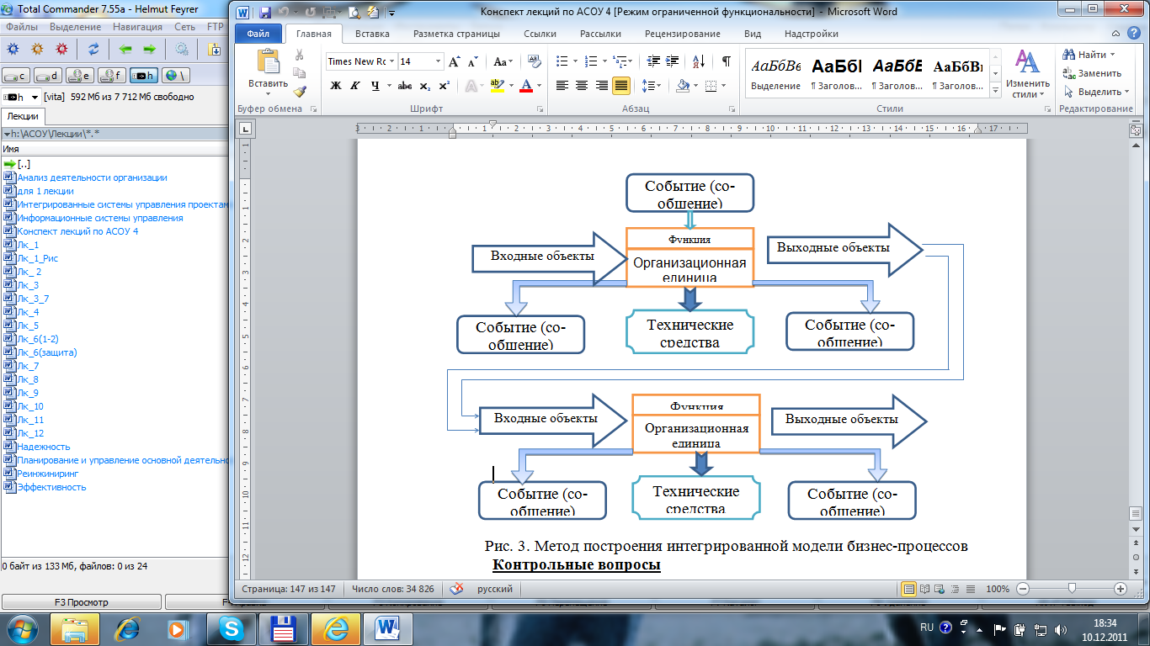Open the Change Case (Aa) dropdown
Image resolution: width=1150 pixels, height=646 pixels.
(504, 61)
